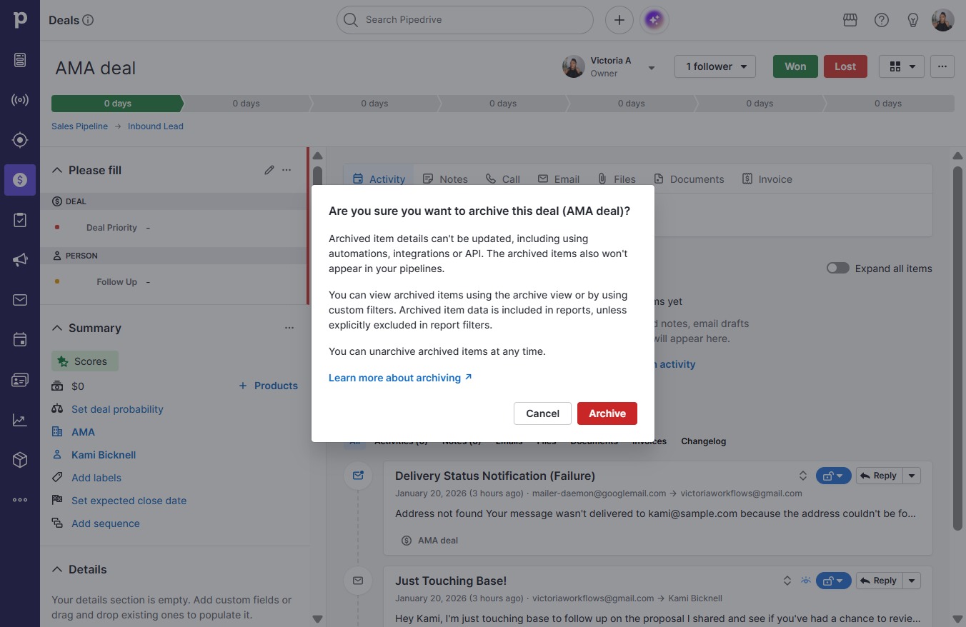966x627 pixels.
Task: Focus the Search Pipedrive field
Action: point(465,20)
